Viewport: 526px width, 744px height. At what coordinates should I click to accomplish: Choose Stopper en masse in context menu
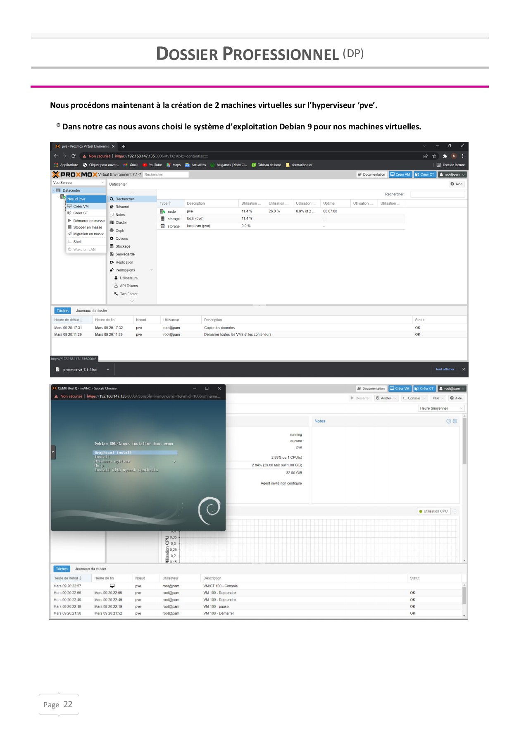click(x=87, y=227)
